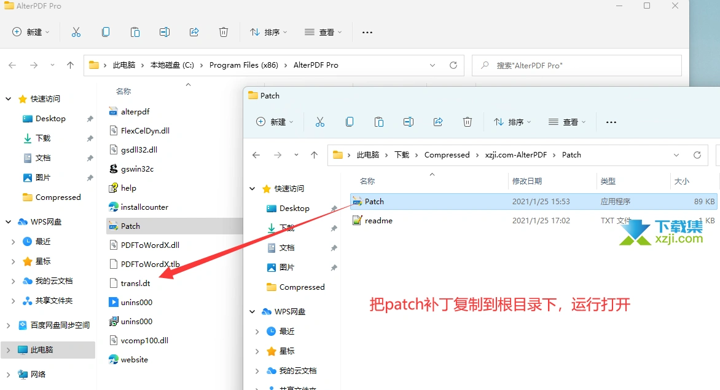The width and height of the screenshot is (720, 390).
Task: Select Patch application in Patch window
Action: coord(533,201)
